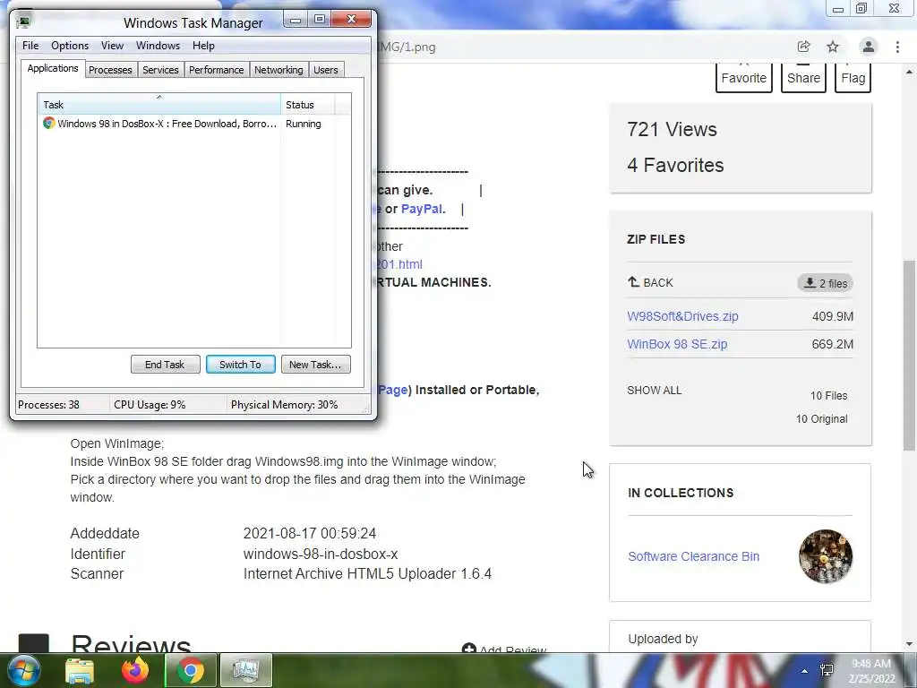Click the End Task button
This screenshot has height=688, width=917.
[x=165, y=365]
